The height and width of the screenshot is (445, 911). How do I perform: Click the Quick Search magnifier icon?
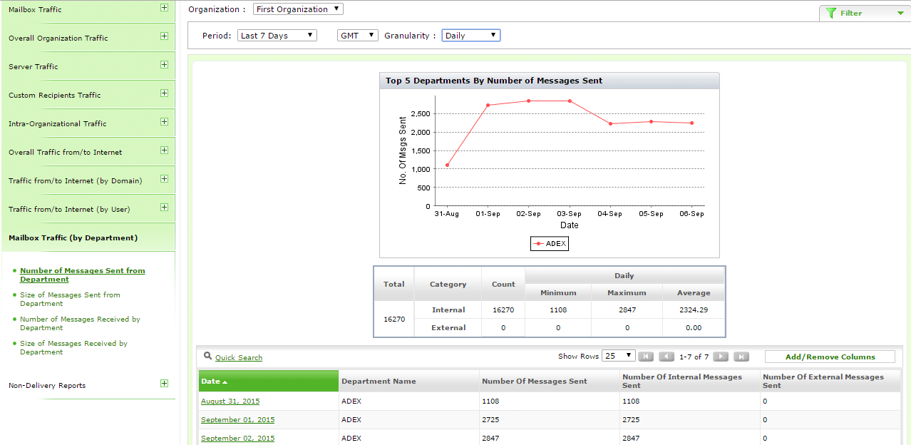coord(207,356)
